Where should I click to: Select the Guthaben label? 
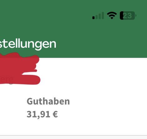(x=48, y=101)
